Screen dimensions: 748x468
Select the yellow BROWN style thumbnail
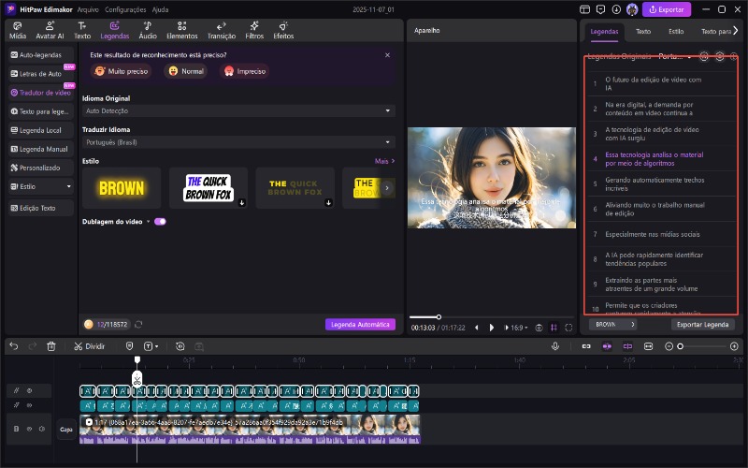click(x=121, y=188)
